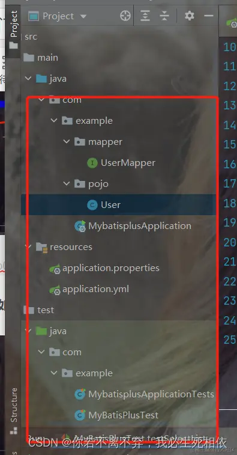
Task: Click the Structure tool window icon
Action: pos(14,432)
